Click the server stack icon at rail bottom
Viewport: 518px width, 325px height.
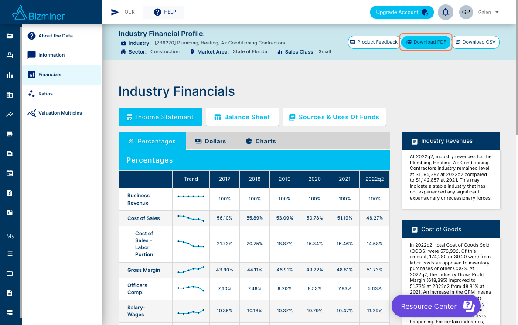point(10,312)
